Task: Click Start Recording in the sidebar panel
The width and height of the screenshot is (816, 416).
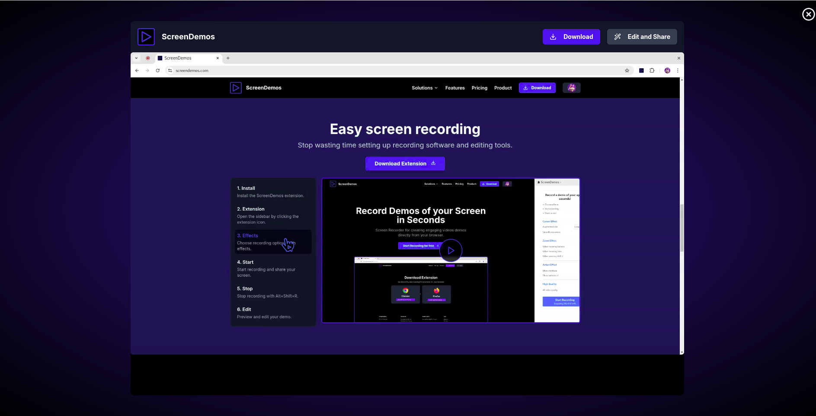Action: point(561,301)
